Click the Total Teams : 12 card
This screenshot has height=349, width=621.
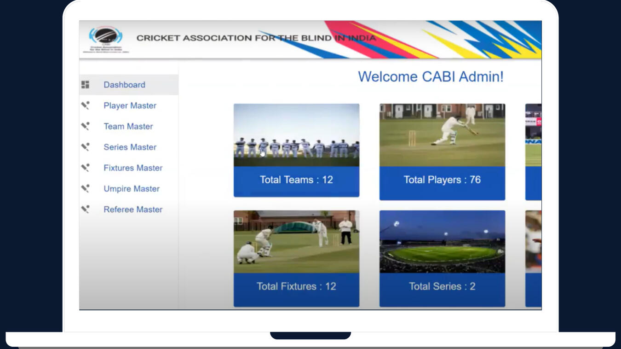point(296,180)
